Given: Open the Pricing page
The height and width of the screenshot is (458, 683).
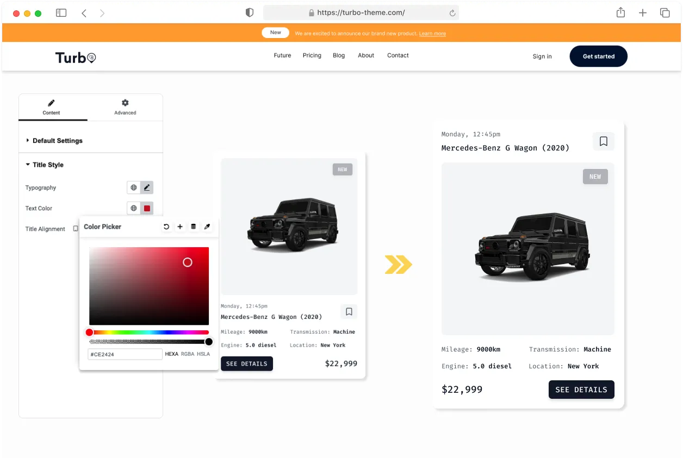Looking at the screenshot, I should (312, 55).
